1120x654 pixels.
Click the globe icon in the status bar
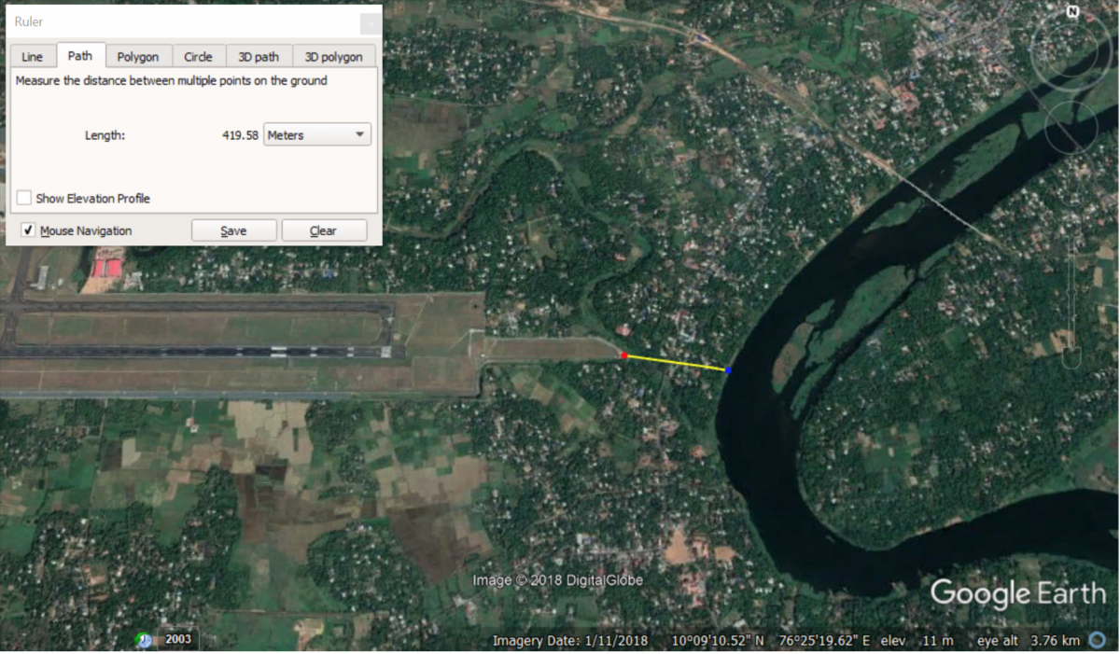pos(1099,640)
